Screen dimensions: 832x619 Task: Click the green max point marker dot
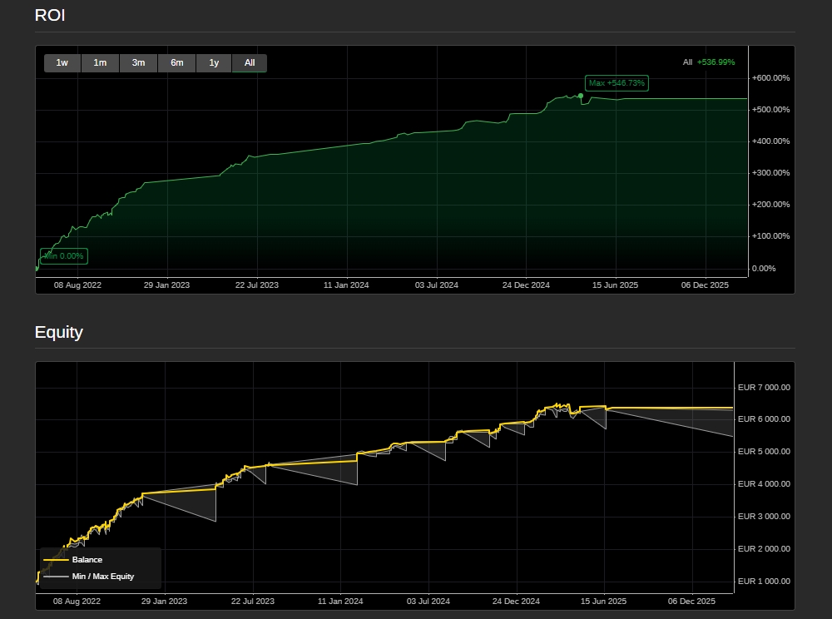581,96
